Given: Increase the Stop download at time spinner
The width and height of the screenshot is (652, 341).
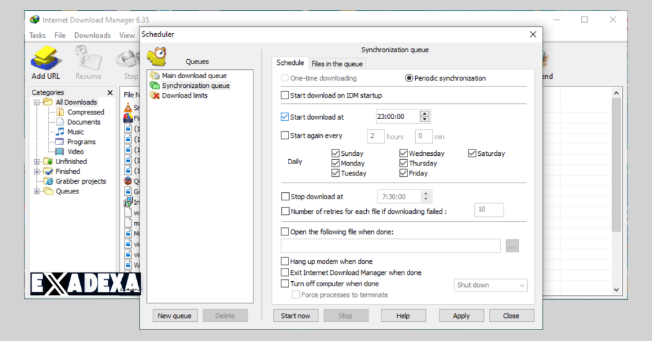Looking at the screenshot, I should coord(426,193).
